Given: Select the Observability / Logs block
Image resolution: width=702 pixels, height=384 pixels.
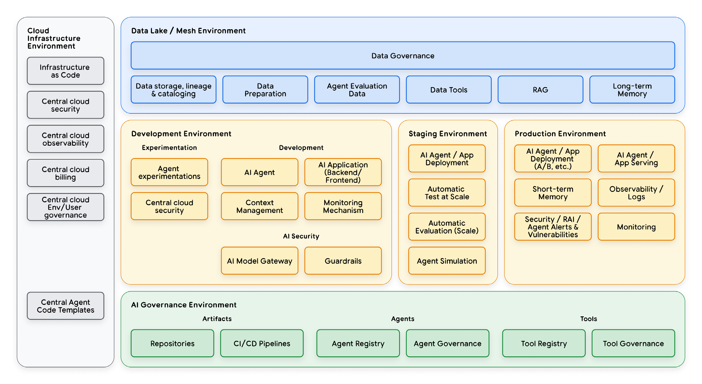Looking at the screenshot, I should (636, 193).
